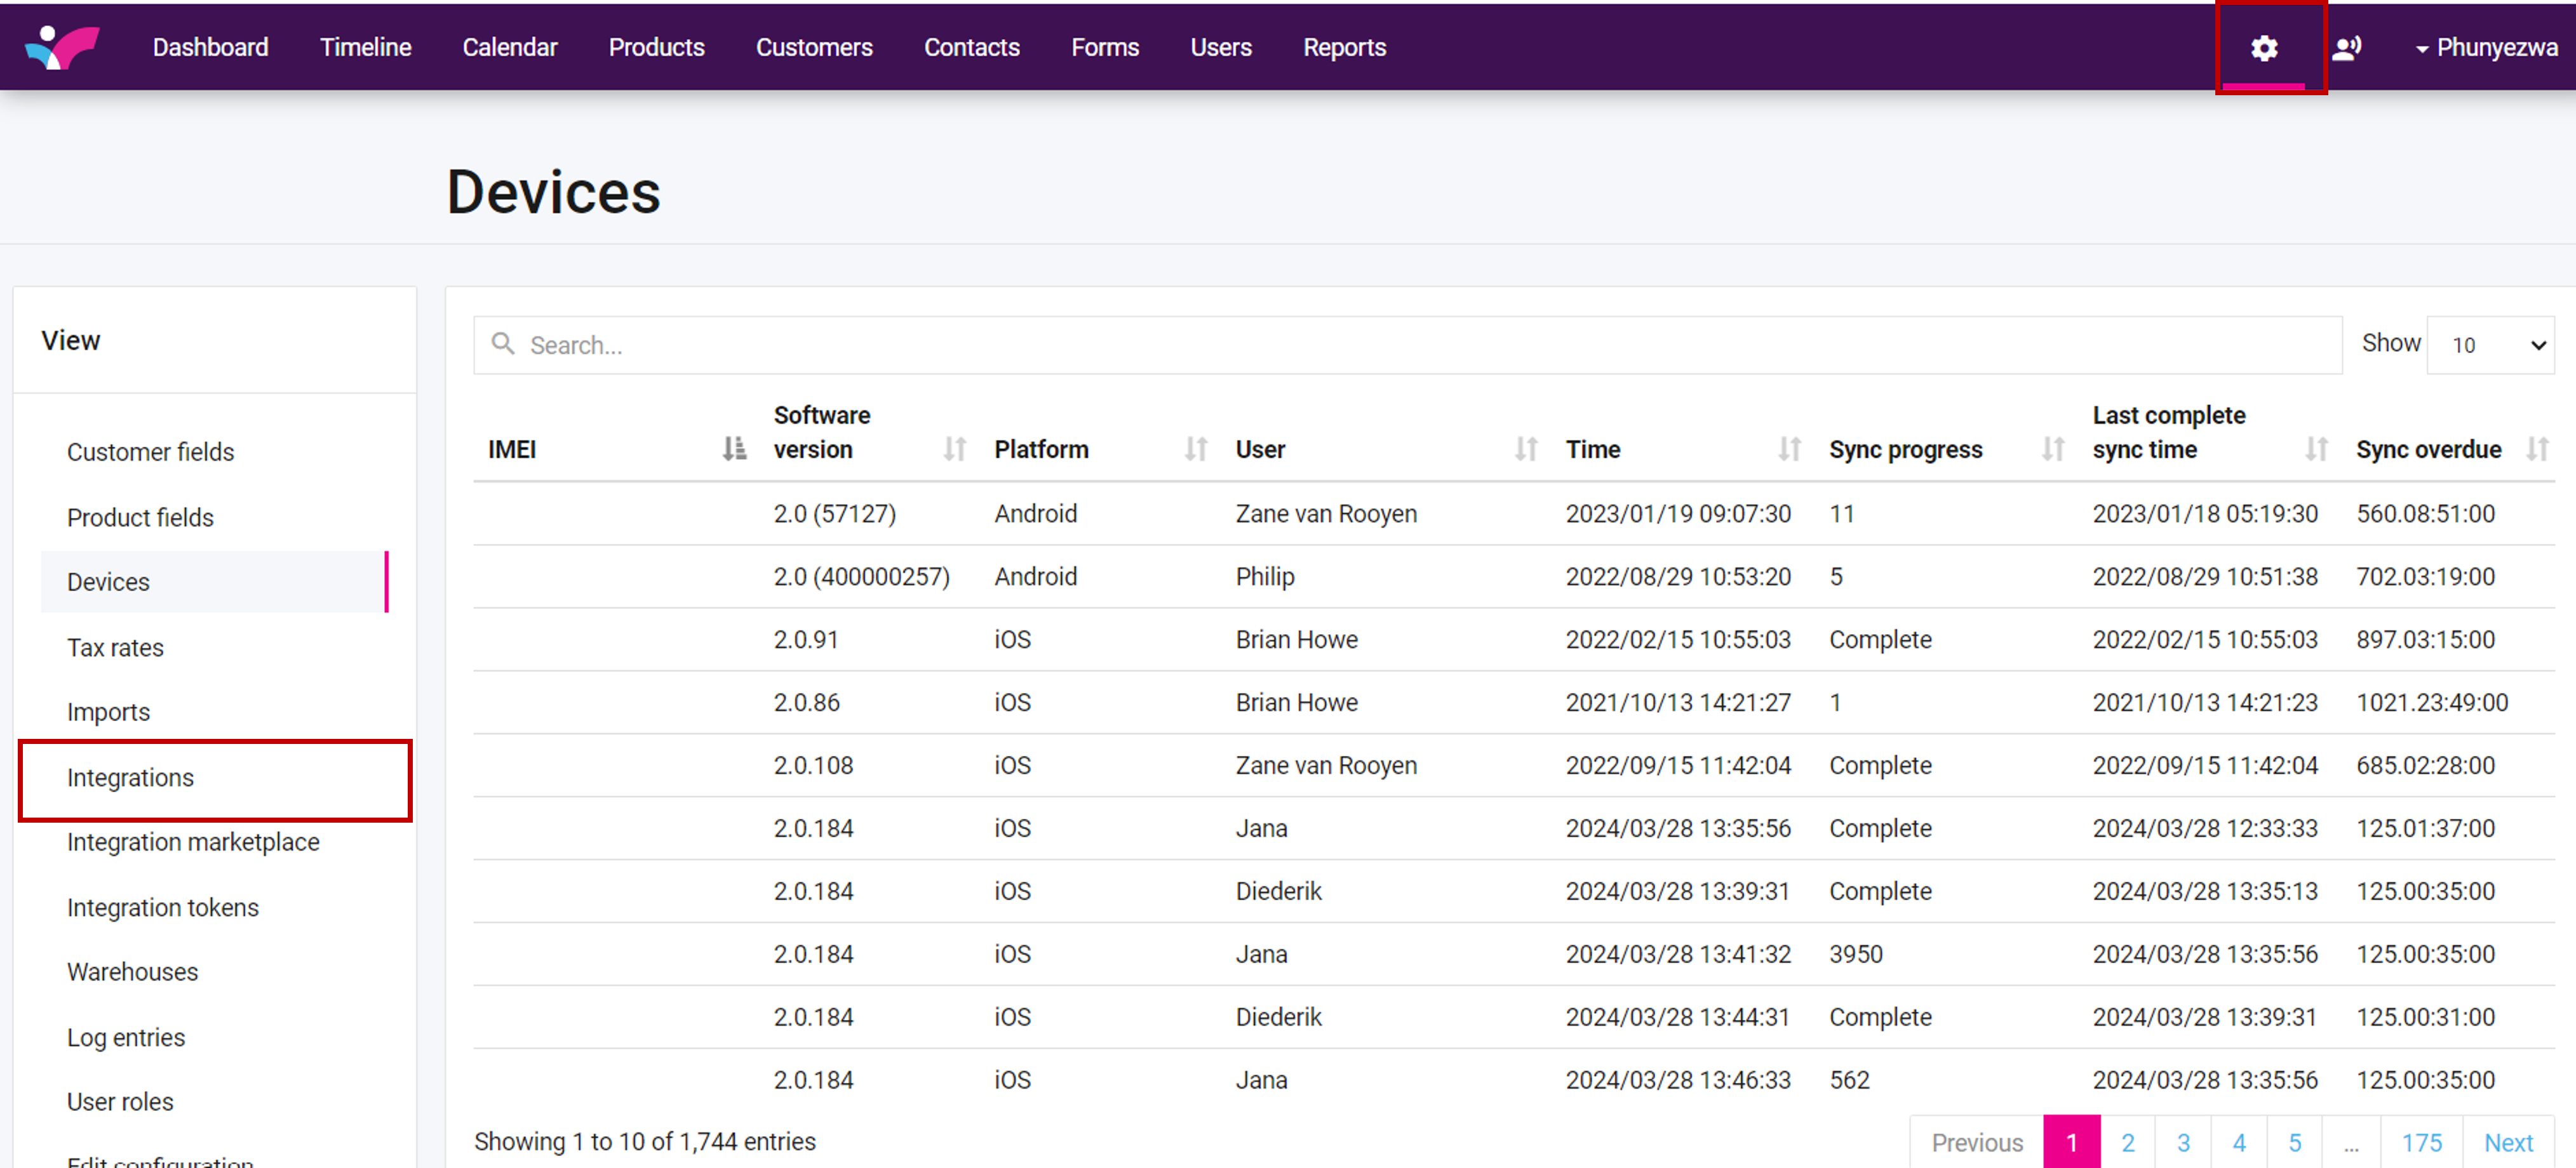
Task: Sort by Last complete sync time
Action: click(x=2315, y=449)
